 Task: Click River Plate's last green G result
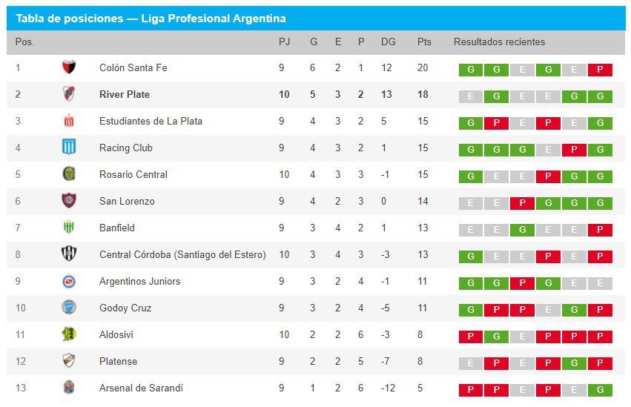600,96
